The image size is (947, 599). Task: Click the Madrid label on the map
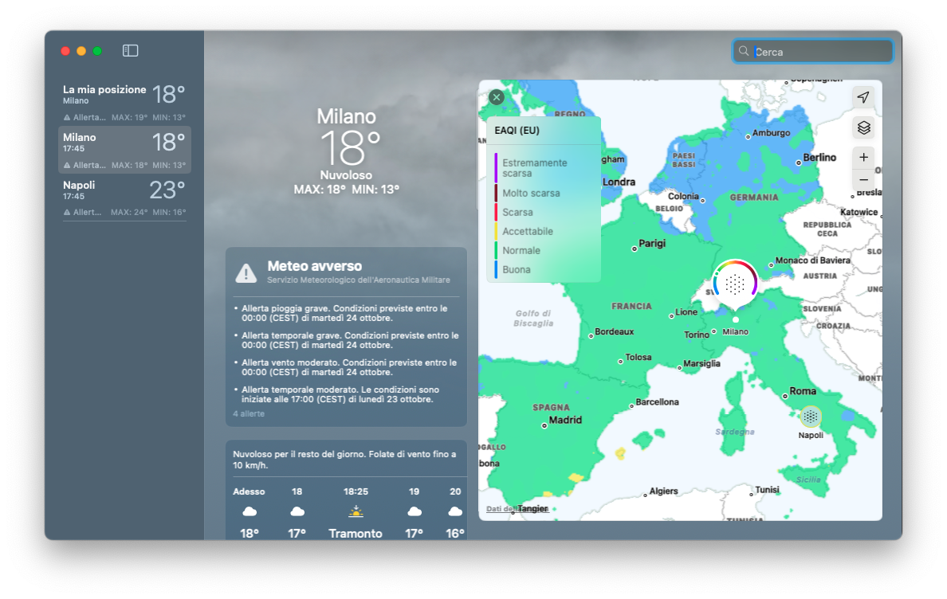pyautogui.click(x=565, y=420)
